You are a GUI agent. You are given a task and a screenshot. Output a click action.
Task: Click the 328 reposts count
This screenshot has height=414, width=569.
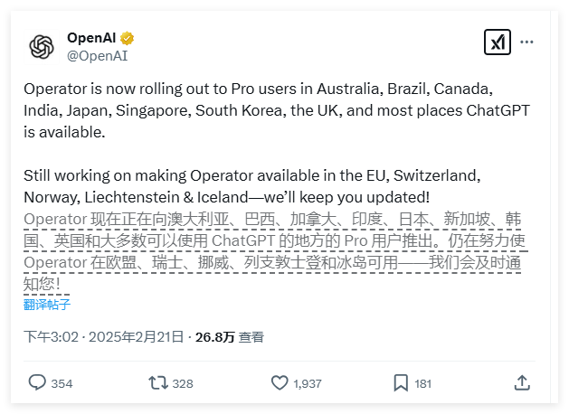(183, 383)
